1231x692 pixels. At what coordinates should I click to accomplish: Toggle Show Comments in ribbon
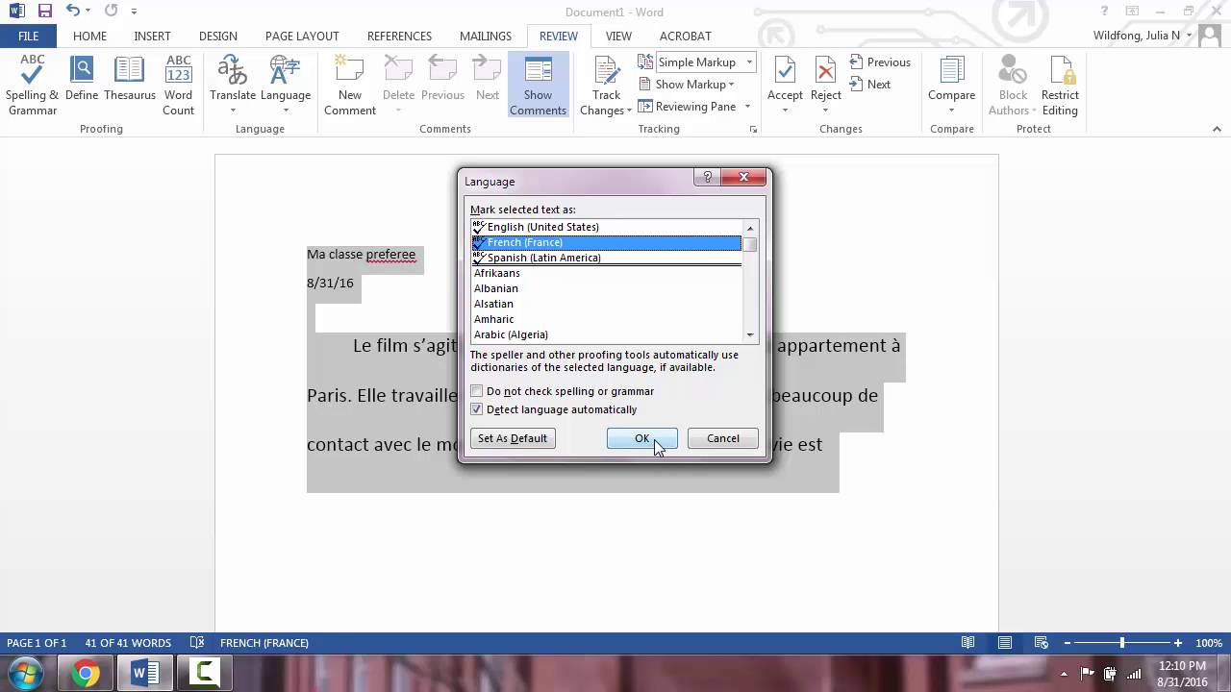tap(538, 85)
